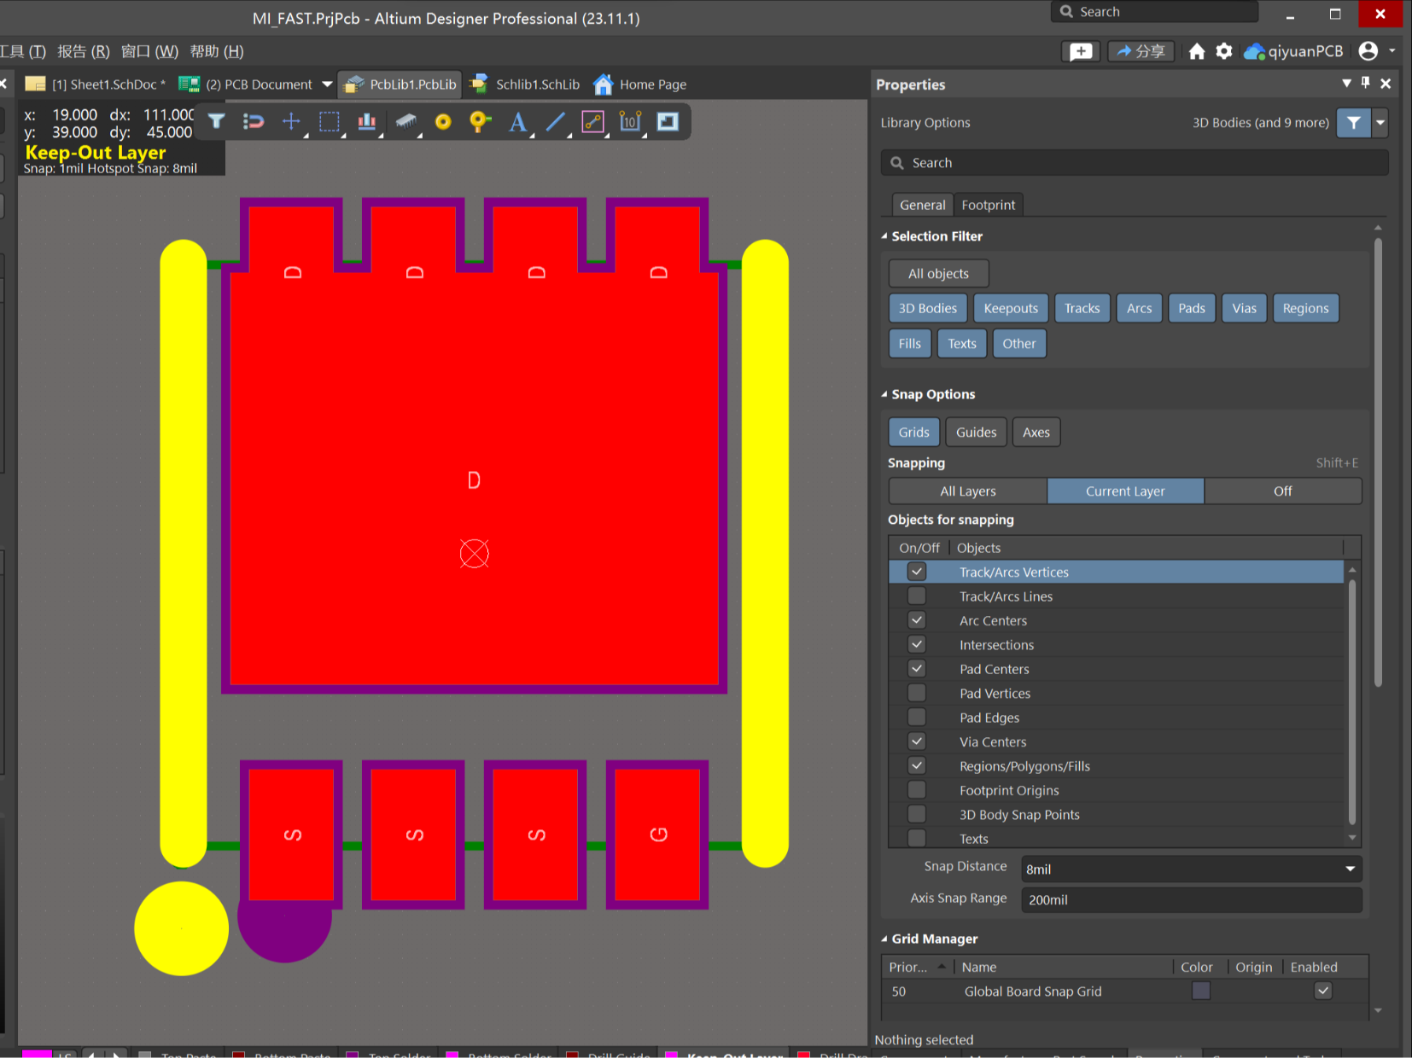Click the Axis Snap Range input field
Screen dimensions: 1412x1058
[1191, 899]
